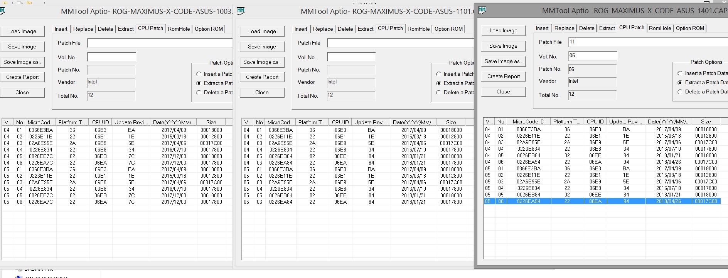Click Load Image in the 1101 window
The width and height of the screenshot is (728, 278).
tap(262, 31)
